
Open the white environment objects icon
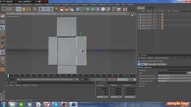click(103, 9)
